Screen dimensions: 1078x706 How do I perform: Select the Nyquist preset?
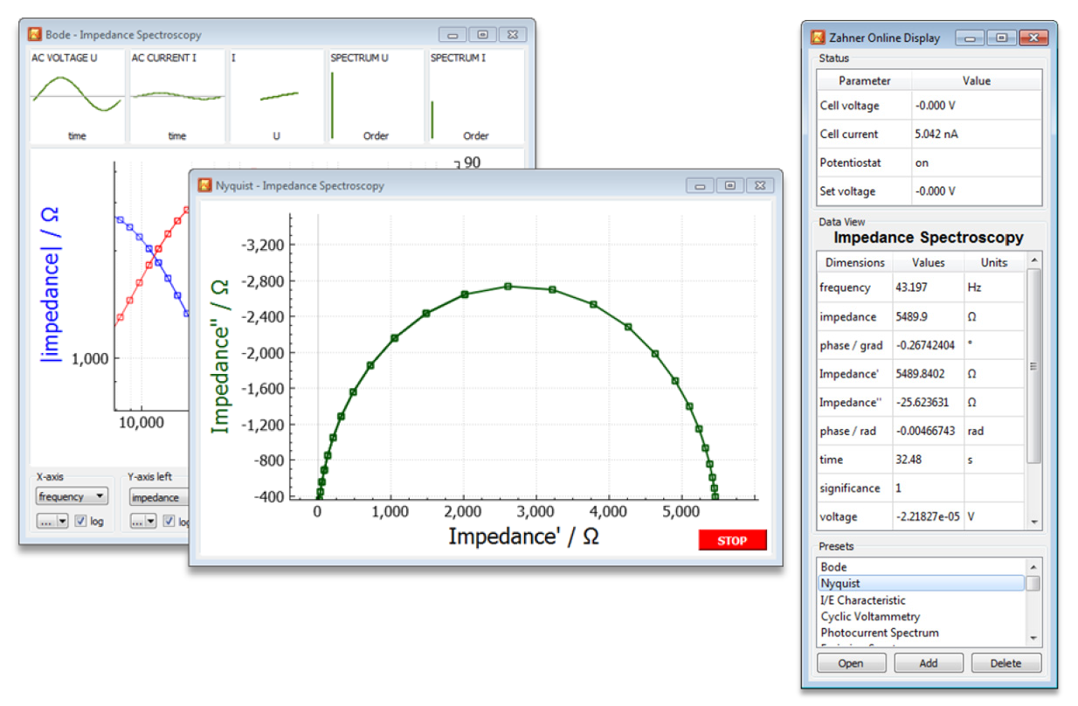[x=921, y=583]
